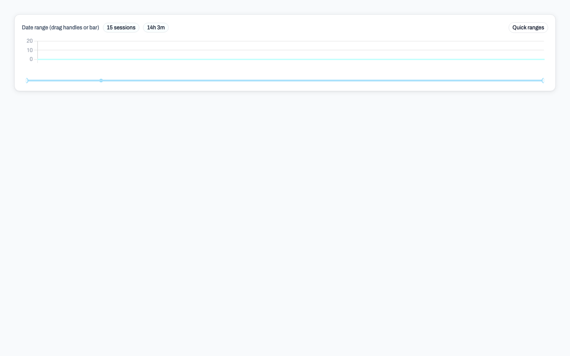This screenshot has width=570, height=356.
Task: Select the left date range handle
Action: point(27,81)
